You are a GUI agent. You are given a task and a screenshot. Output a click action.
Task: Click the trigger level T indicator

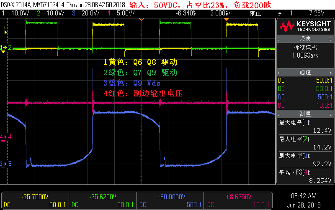(x=5, y=30)
